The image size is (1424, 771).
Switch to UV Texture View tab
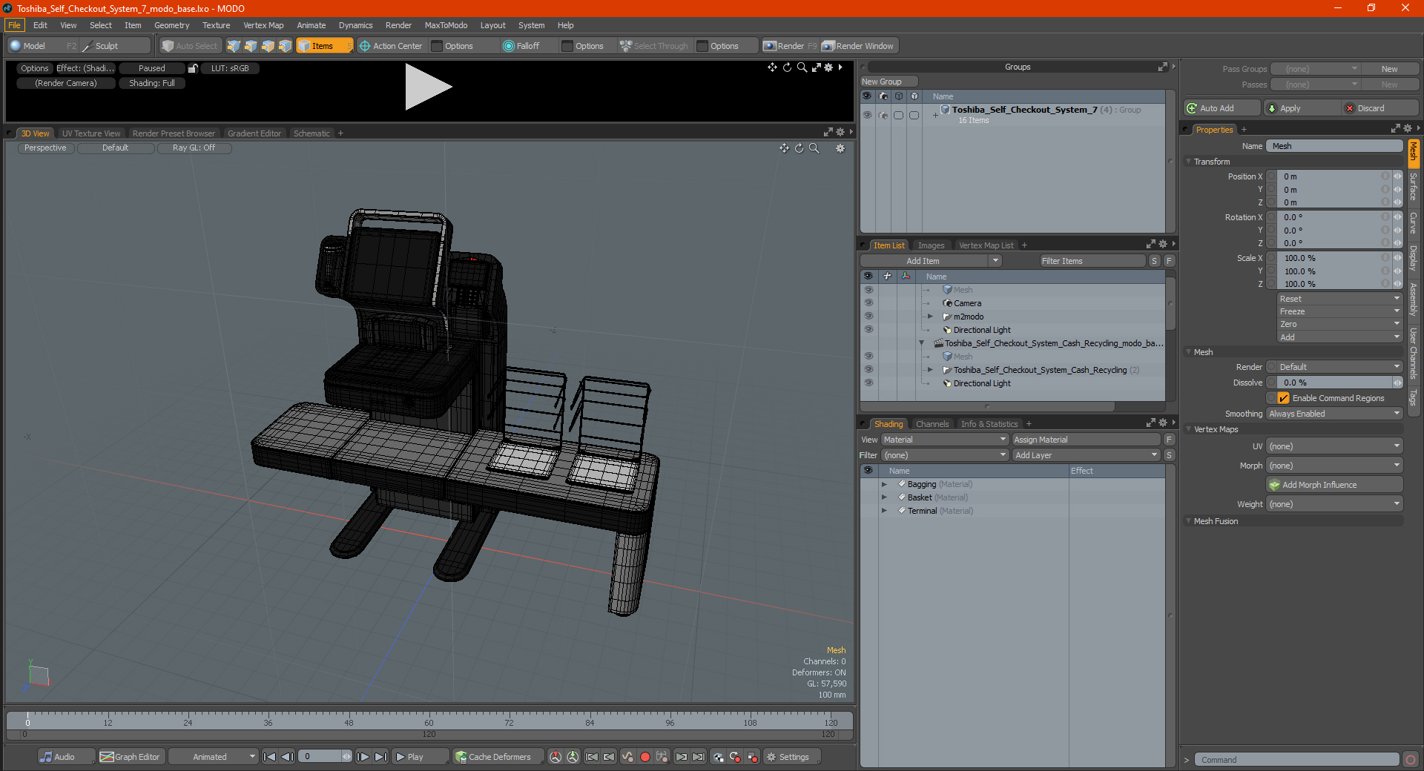[x=91, y=133]
